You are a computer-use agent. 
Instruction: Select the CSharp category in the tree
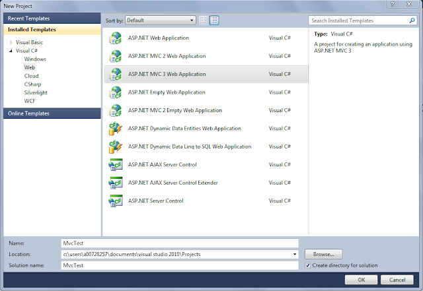[x=32, y=84]
